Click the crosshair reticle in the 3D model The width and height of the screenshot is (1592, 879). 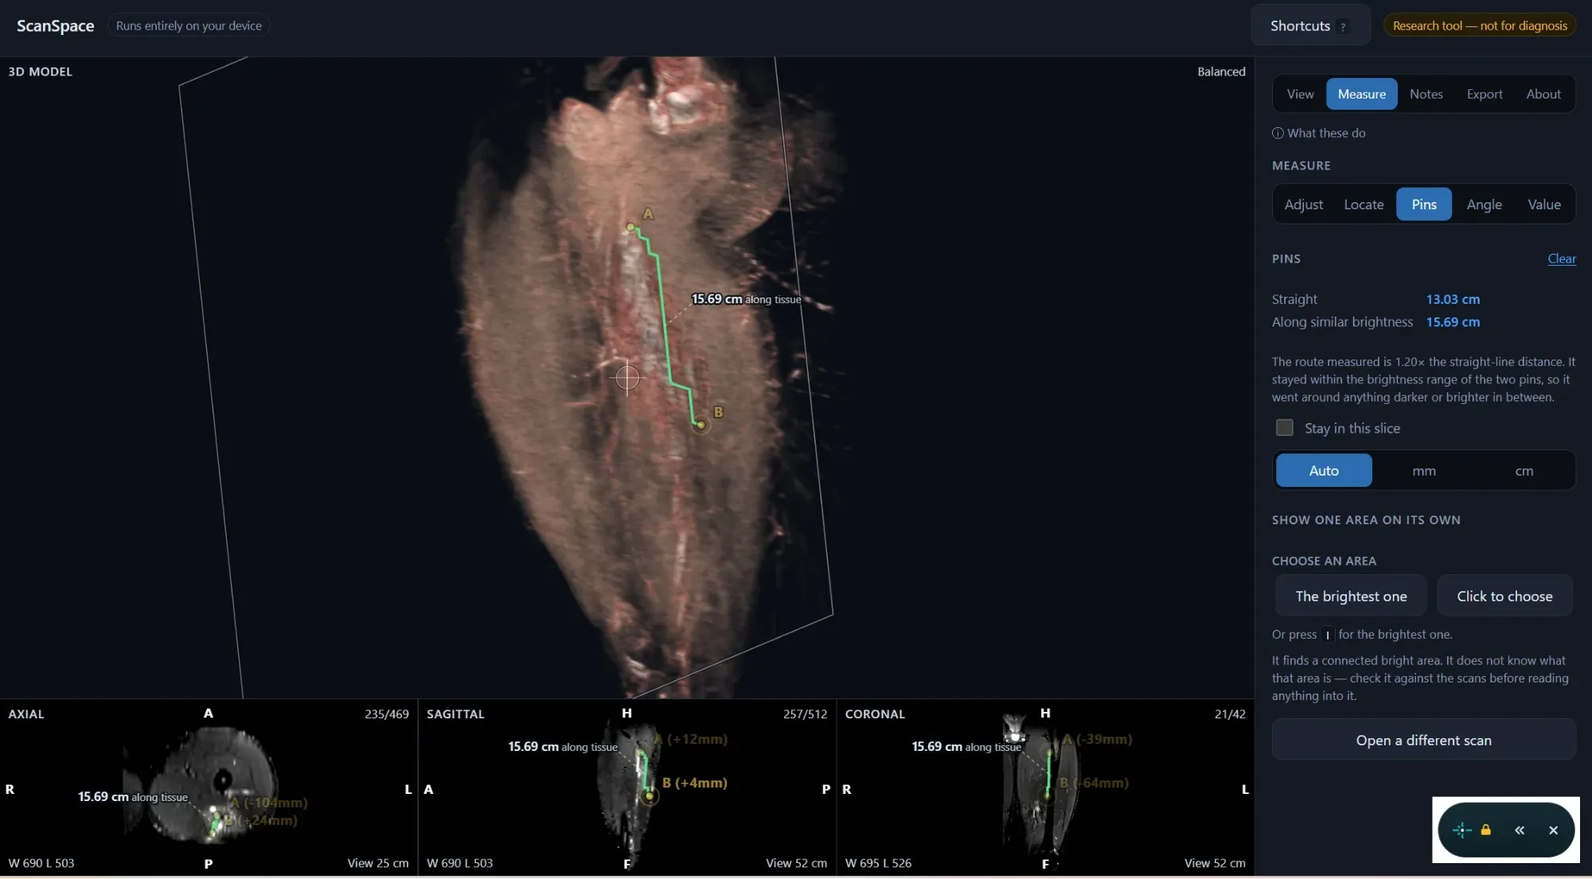(627, 377)
